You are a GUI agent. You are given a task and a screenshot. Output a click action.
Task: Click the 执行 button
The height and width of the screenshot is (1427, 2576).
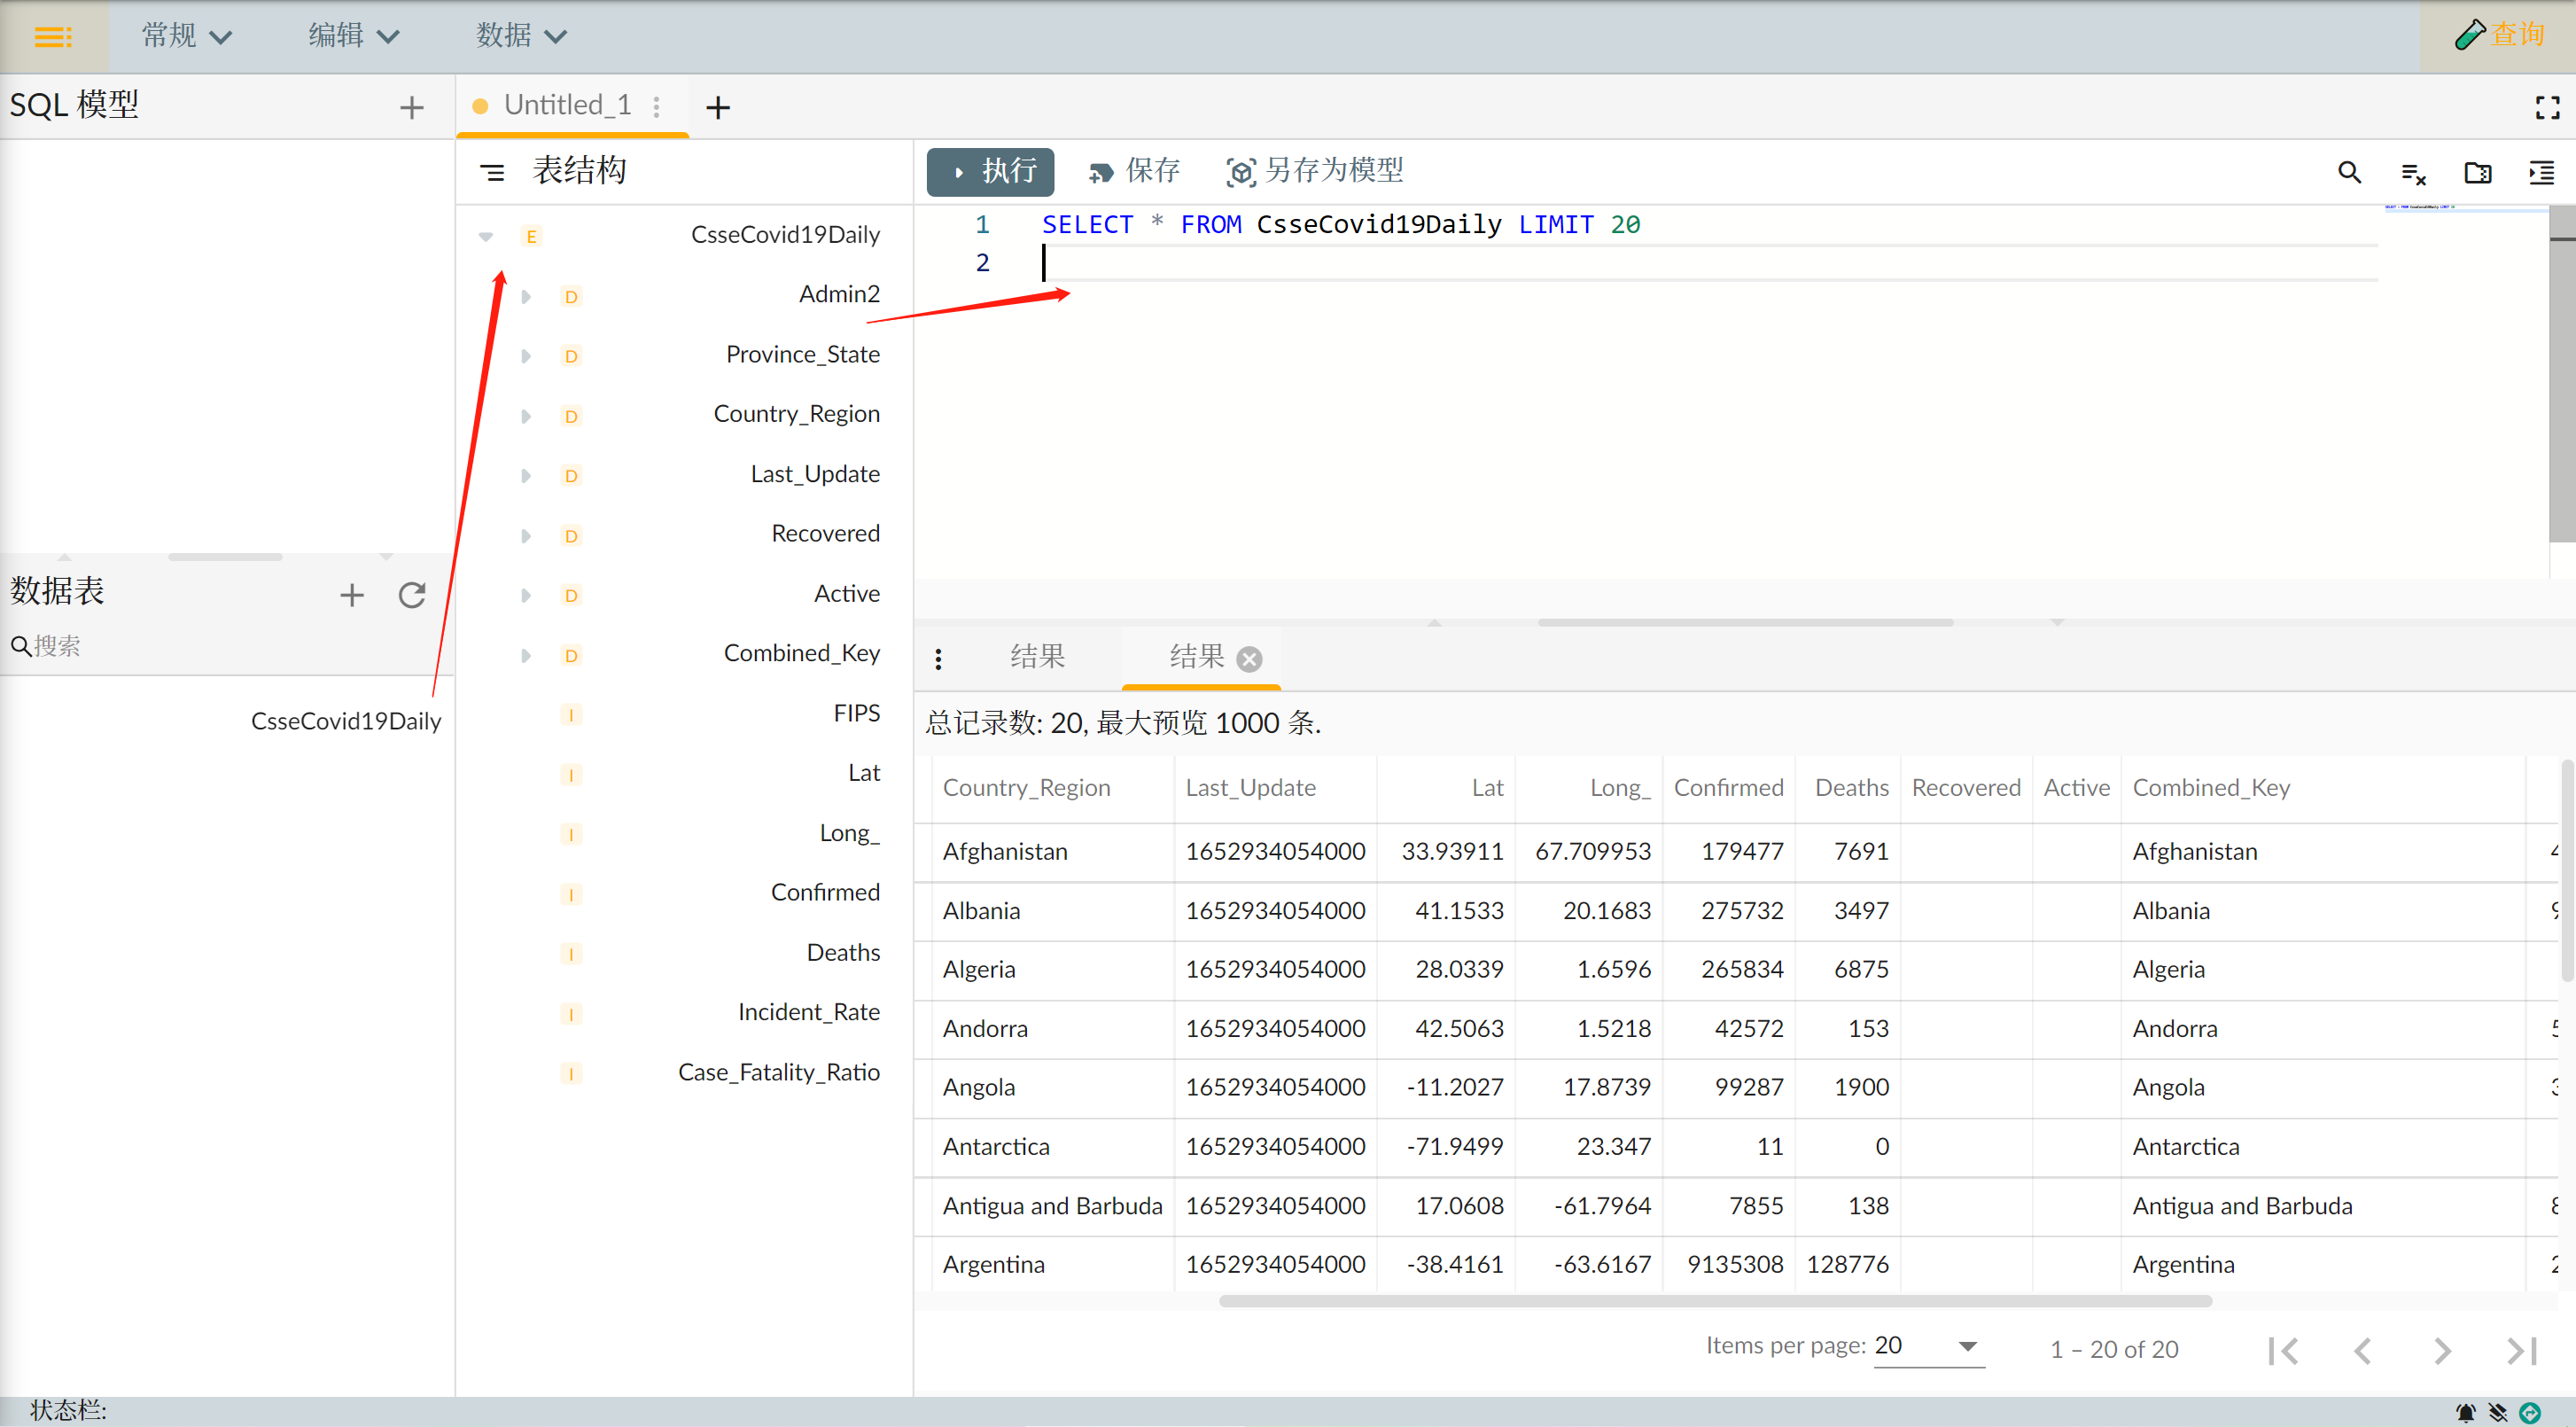pos(990,171)
